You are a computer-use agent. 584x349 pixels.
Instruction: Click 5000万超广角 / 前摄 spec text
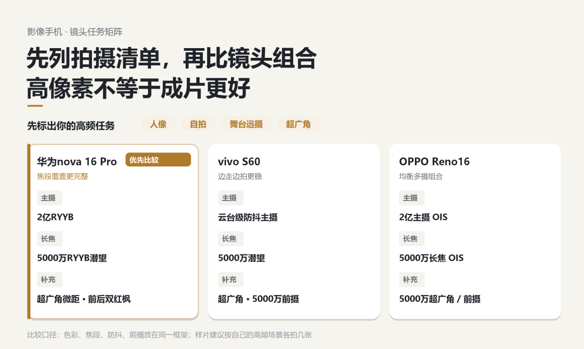pyautogui.click(x=440, y=299)
